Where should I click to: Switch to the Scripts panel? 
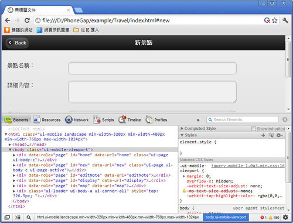104,120
